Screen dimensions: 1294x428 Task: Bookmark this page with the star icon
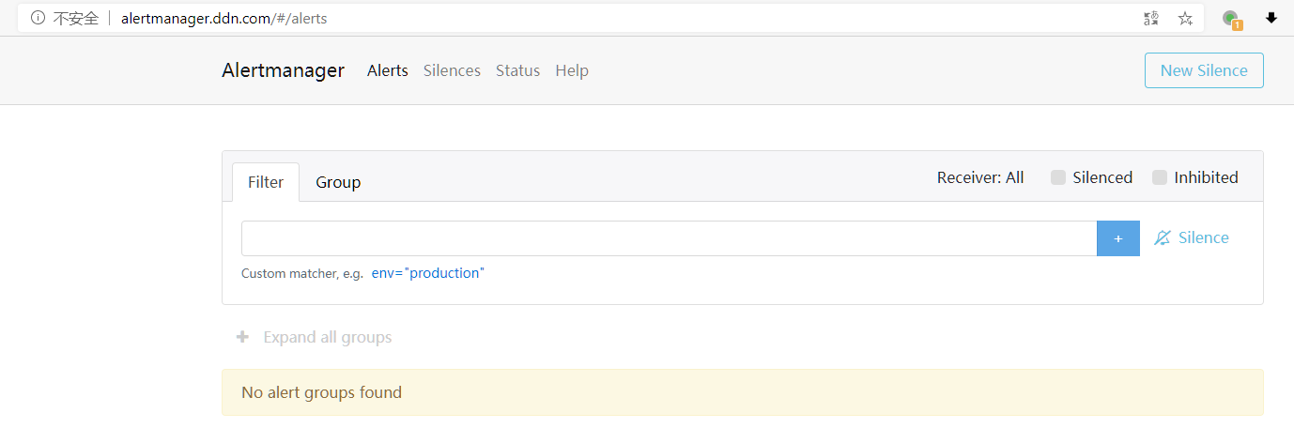point(1185,18)
